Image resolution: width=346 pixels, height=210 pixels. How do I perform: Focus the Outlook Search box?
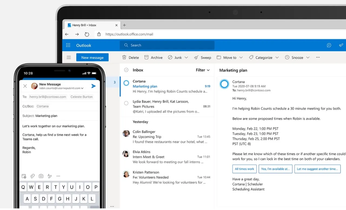point(167,45)
